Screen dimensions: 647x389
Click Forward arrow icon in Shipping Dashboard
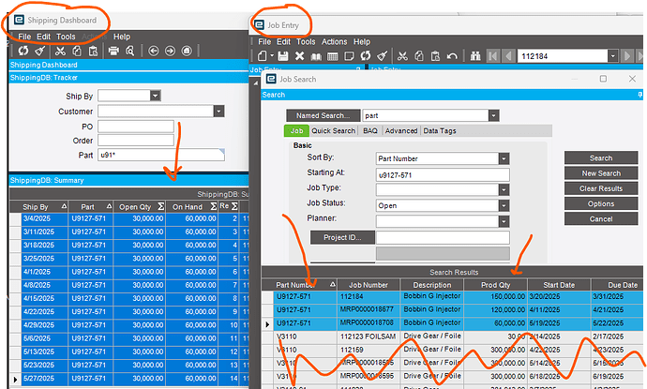click(x=170, y=51)
